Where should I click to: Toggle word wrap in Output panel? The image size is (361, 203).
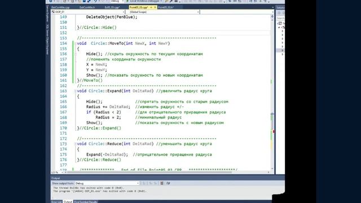168,183
